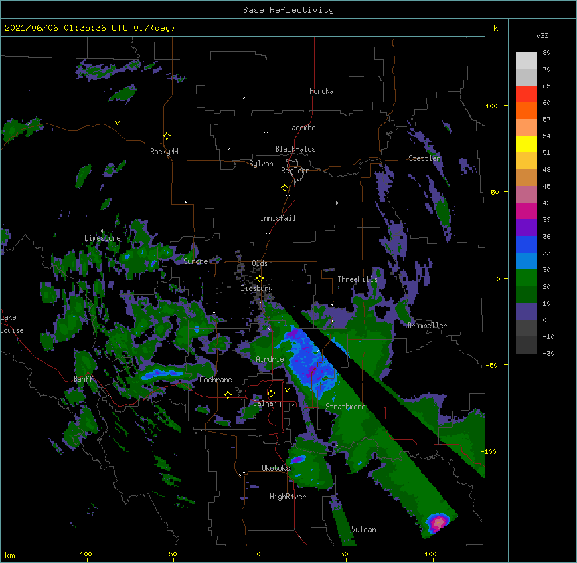Click the yellow station marker near RockyMH
This screenshot has width=577, height=563.
(x=167, y=136)
